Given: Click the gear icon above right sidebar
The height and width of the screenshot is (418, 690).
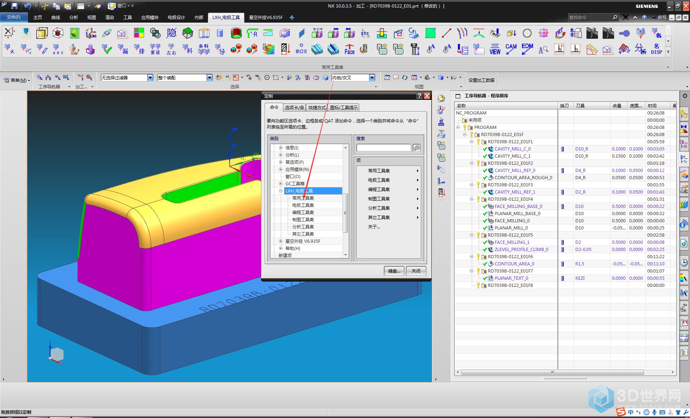Looking at the screenshot, I should [685, 96].
